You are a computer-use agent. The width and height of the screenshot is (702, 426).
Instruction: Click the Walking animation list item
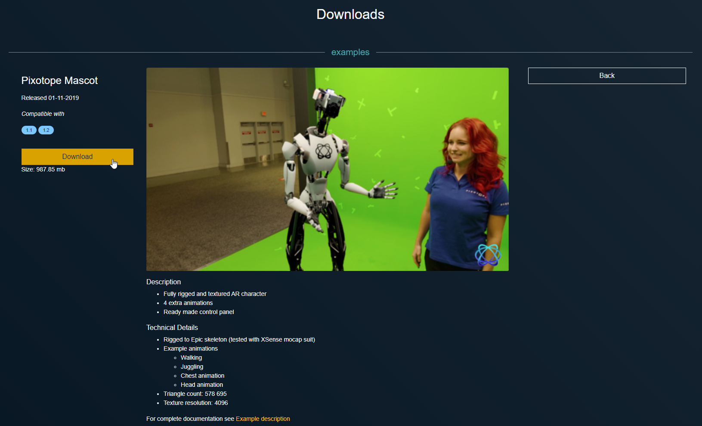(x=191, y=358)
